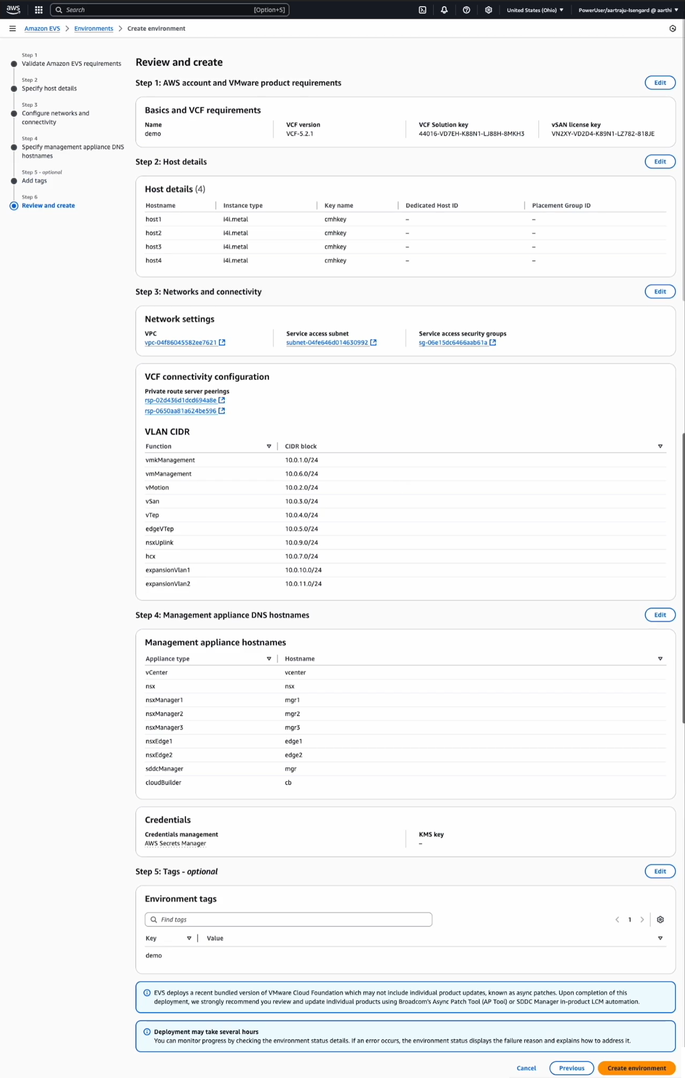Click info icon in Deployment hours notice
This screenshot has width=685, height=1078.
click(x=147, y=1031)
